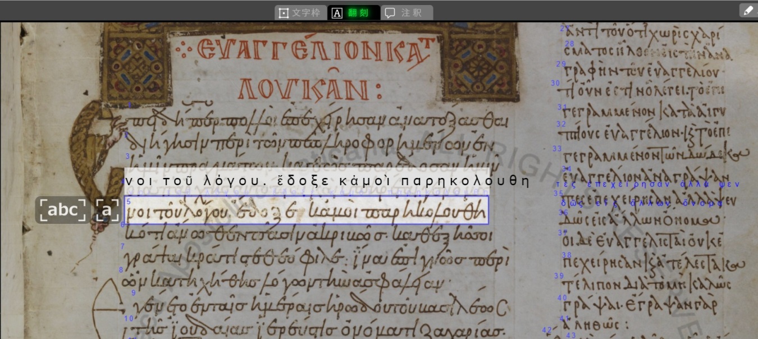Click line number 10 marker below
This screenshot has height=339, width=758.
129,318
